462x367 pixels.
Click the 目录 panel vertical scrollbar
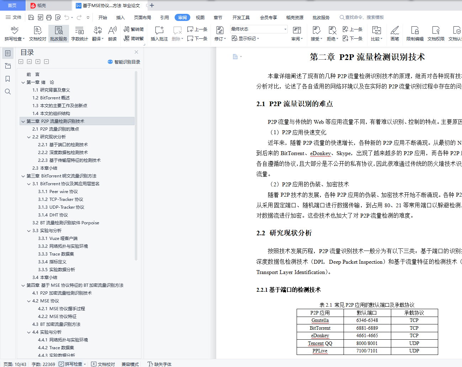pos(136,165)
